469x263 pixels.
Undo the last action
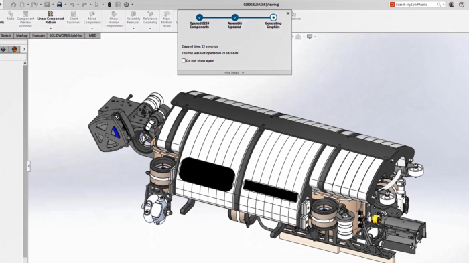click(72, 5)
